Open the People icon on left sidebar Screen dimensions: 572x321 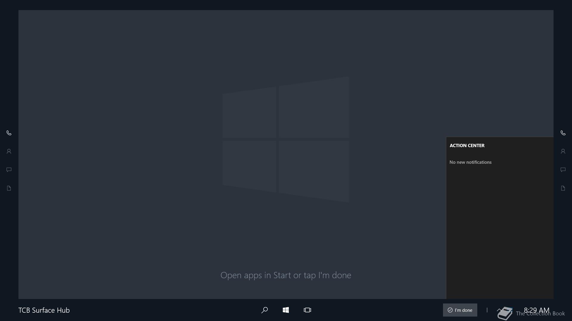[x=9, y=151]
